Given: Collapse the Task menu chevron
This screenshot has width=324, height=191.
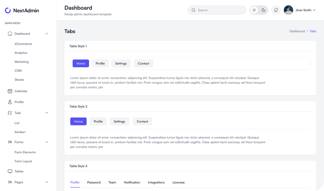Looking at the screenshot, I should click(47, 113).
